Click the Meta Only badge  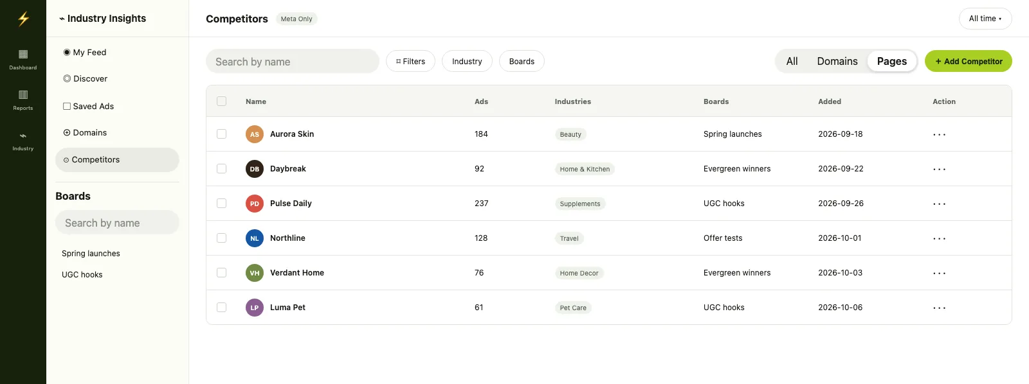point(296,19)
